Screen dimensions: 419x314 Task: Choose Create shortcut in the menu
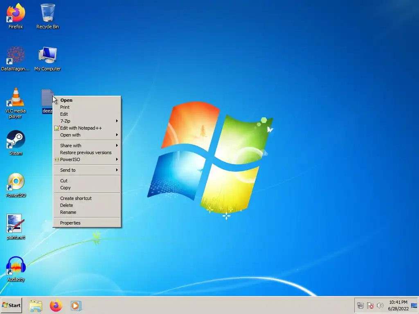pyautogui.click(x=87, y=198)
